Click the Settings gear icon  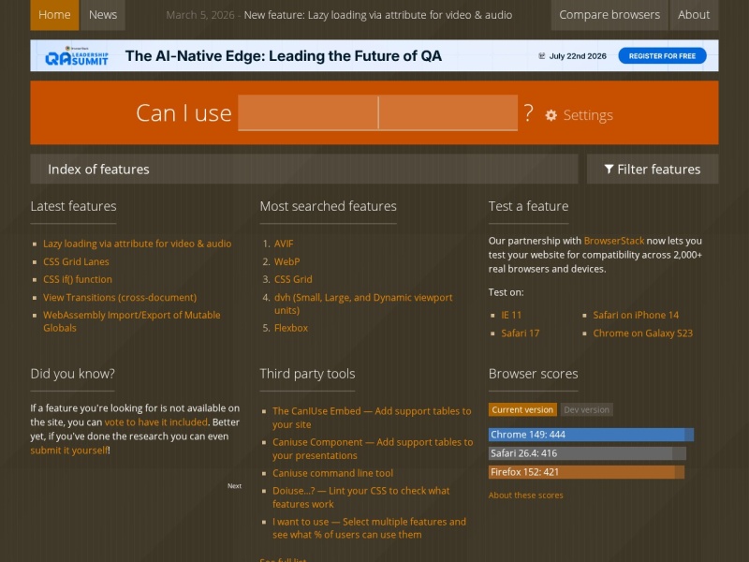pyautogui.click(x=551, y=115)
